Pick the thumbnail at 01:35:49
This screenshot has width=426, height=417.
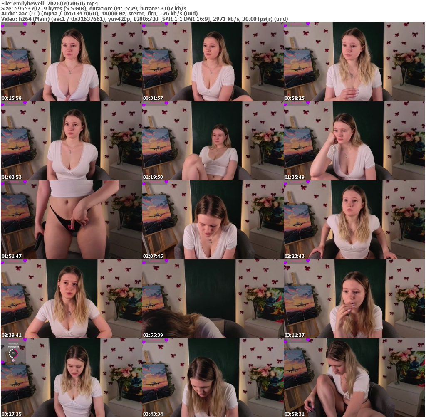pos(354,141)
